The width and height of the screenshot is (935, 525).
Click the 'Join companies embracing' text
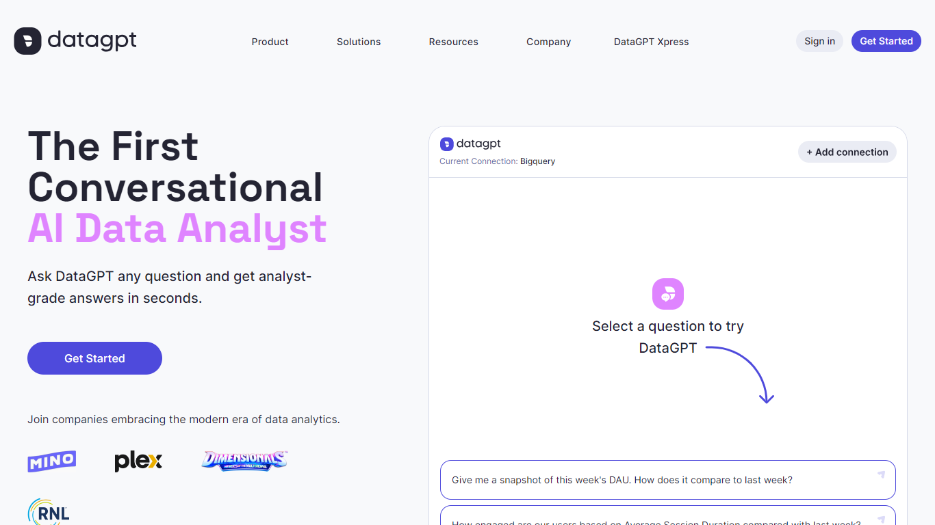[183, 419]
